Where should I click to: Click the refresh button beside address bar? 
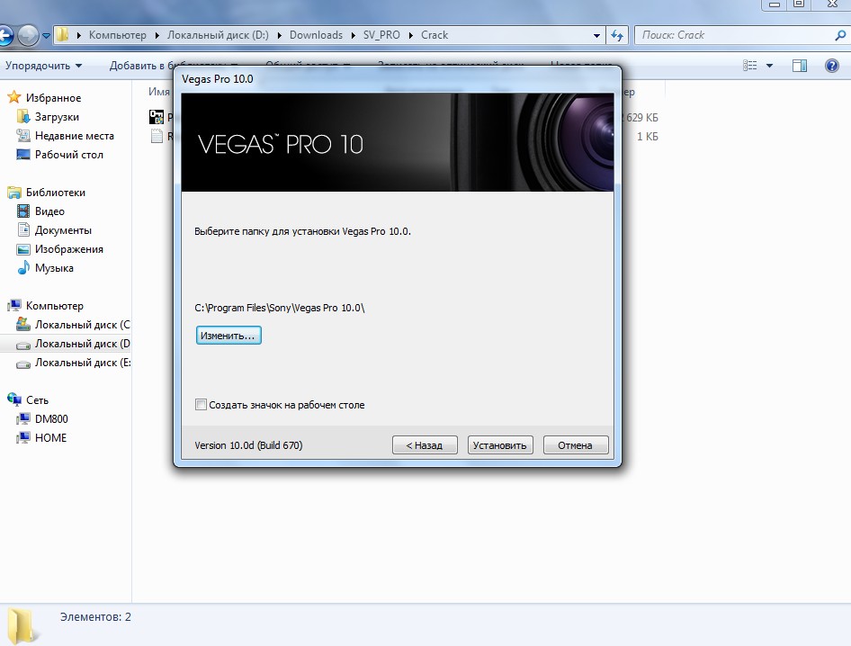pos(616,35)
